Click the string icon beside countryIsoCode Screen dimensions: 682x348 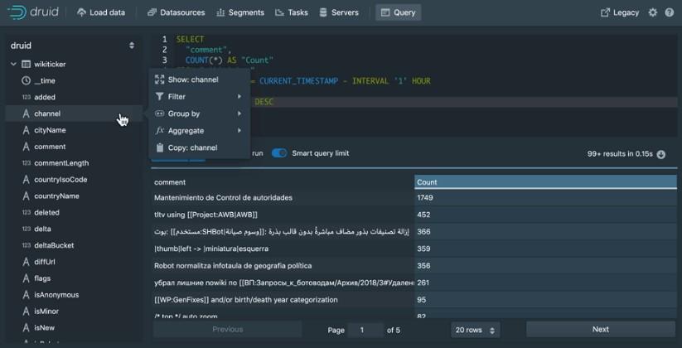point(26,180)
